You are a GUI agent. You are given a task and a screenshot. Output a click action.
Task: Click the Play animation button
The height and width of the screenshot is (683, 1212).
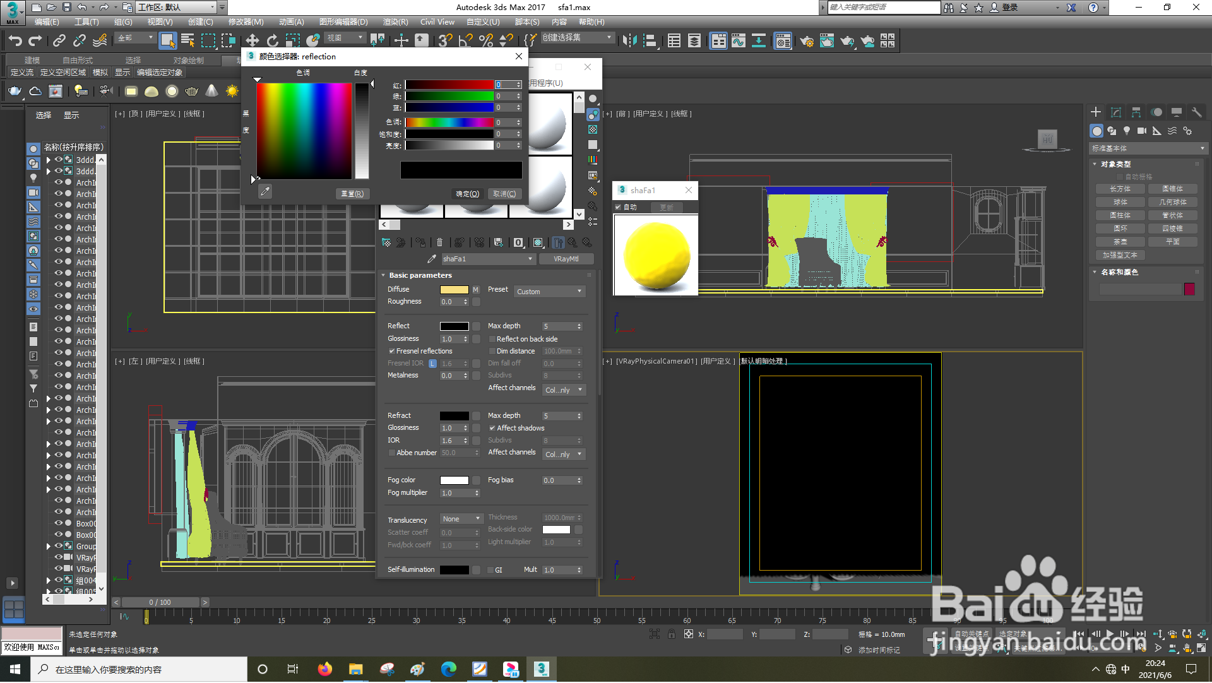pyautogui.click(x=1110, y=634)
